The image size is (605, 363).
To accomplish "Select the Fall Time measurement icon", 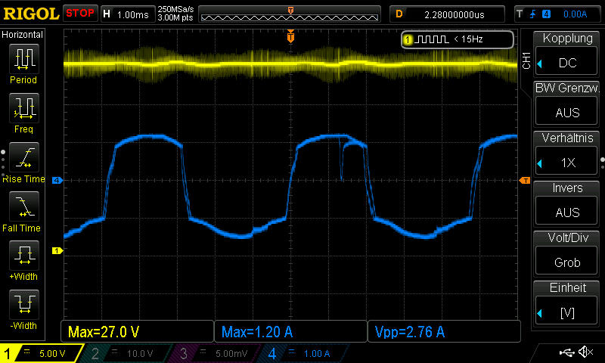I will [x=24, y=206].
